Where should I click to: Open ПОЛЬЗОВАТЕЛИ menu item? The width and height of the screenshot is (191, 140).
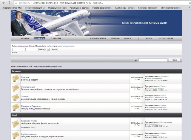[98, 38]
